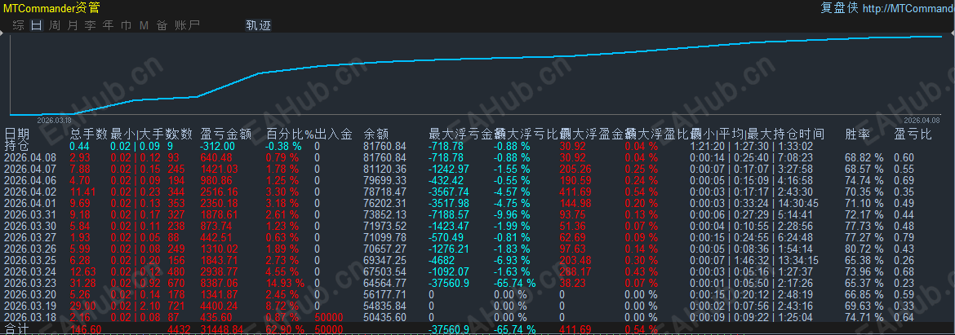Click the 合计 total row label

(x=16, y=329)
